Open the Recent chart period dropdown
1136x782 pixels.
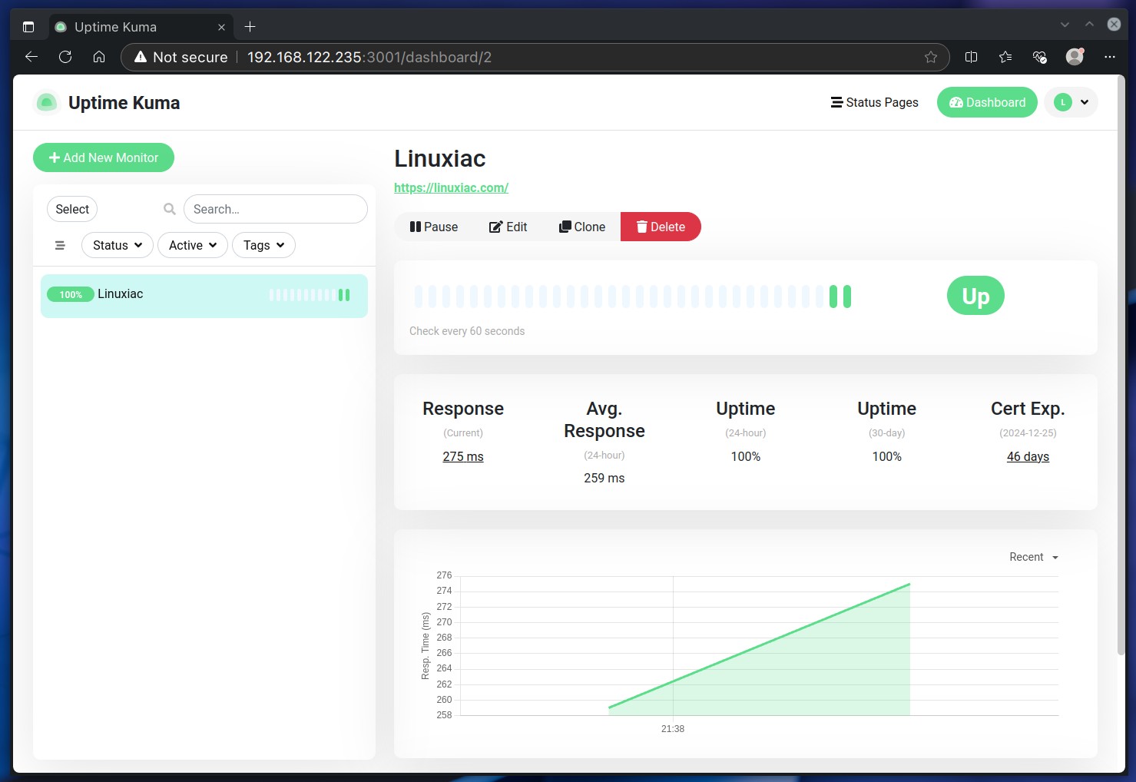click(1034, 557)
